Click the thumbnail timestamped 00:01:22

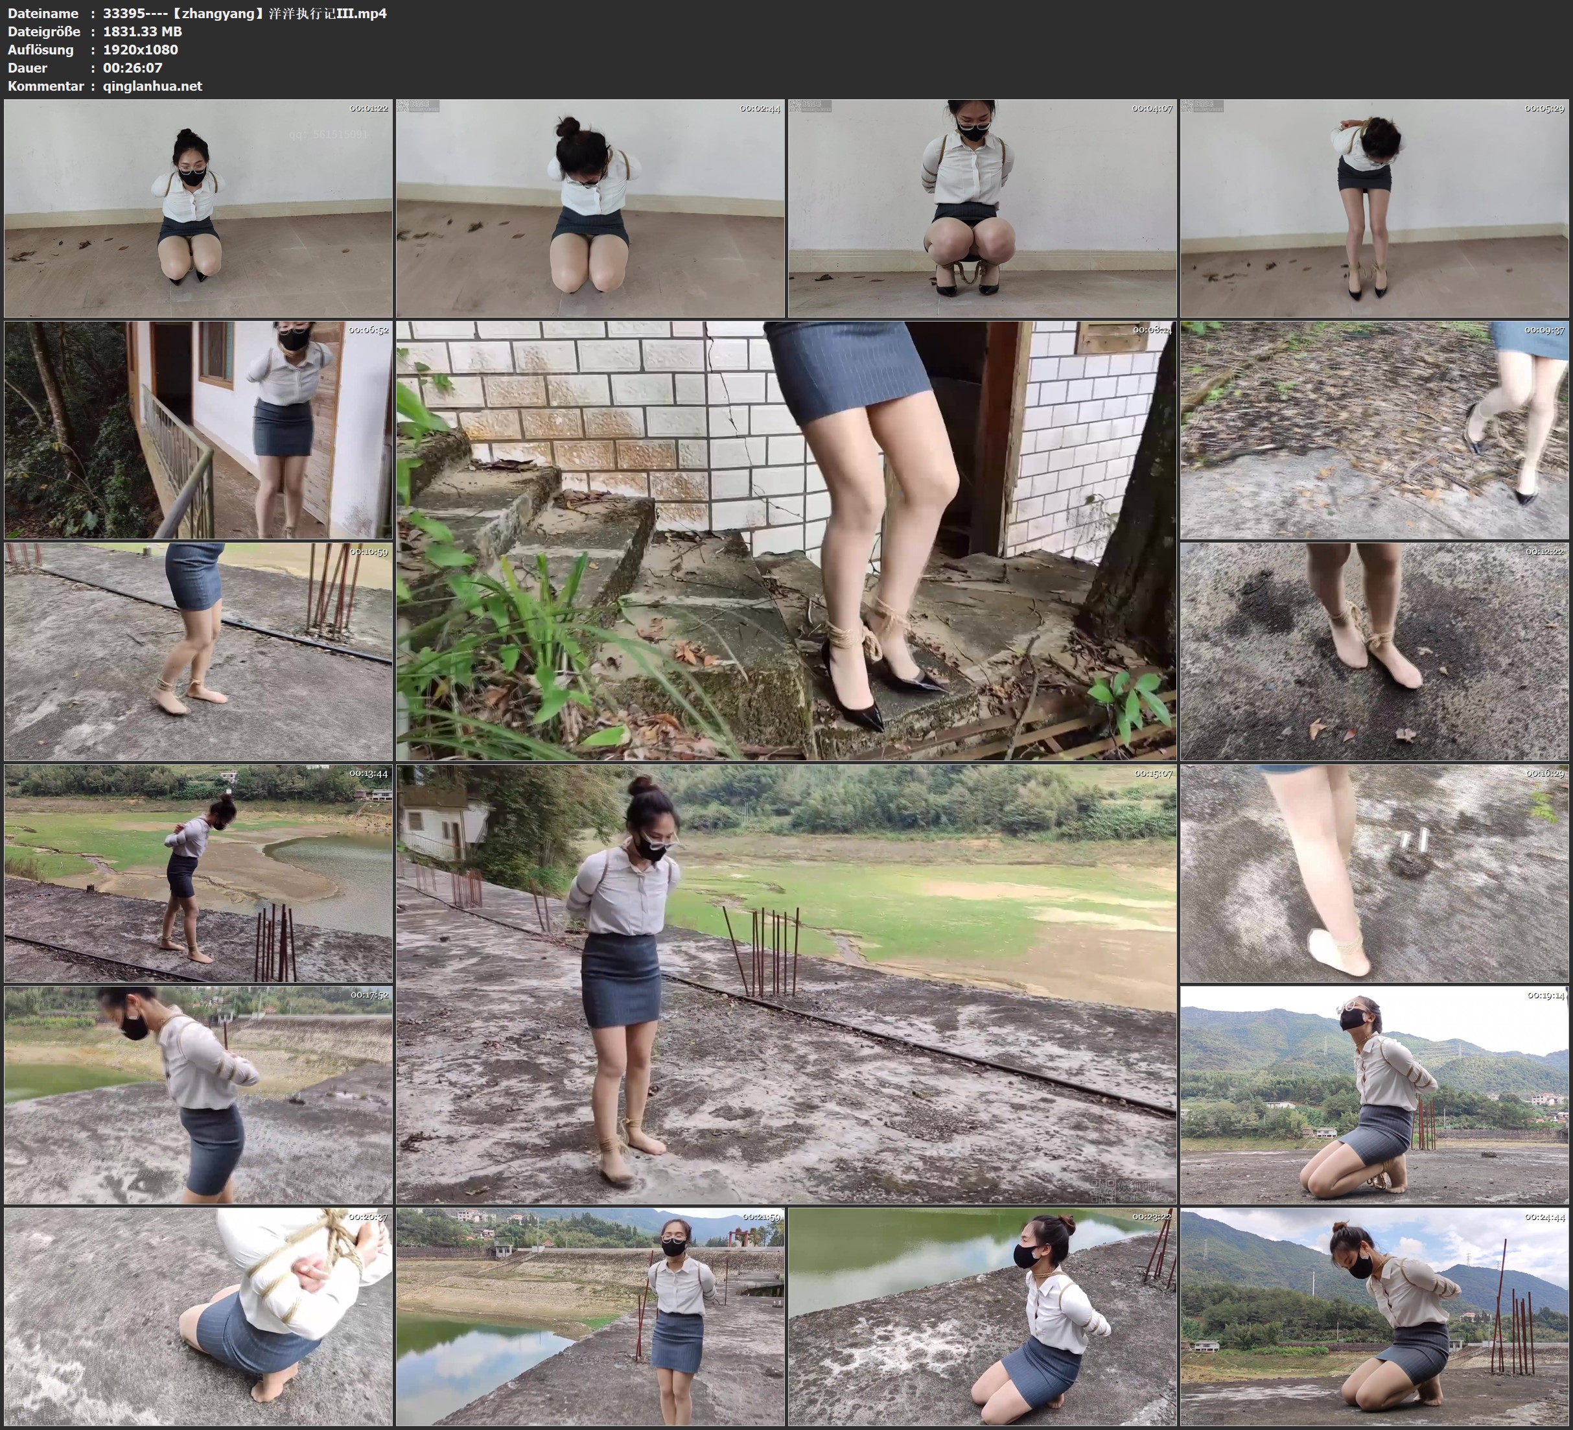(198, 207)
